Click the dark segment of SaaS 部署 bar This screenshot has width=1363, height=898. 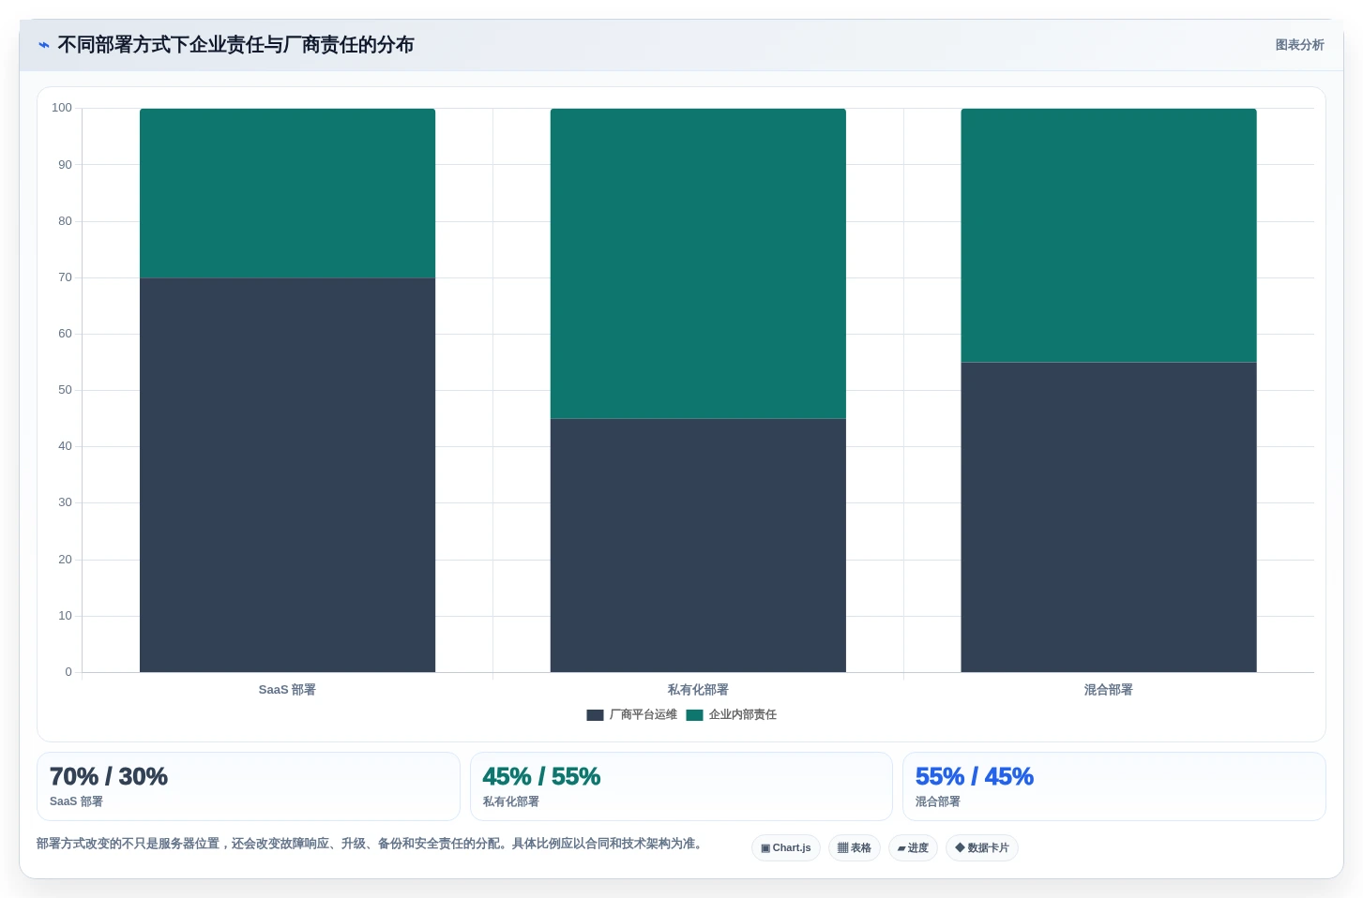[x=287, y=474]
